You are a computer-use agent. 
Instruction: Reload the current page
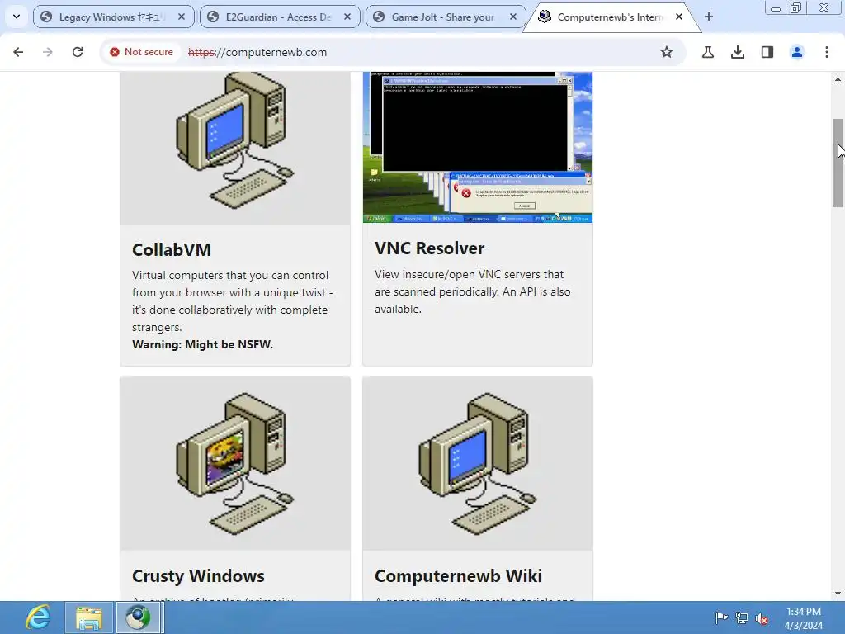tap(78, 52)
